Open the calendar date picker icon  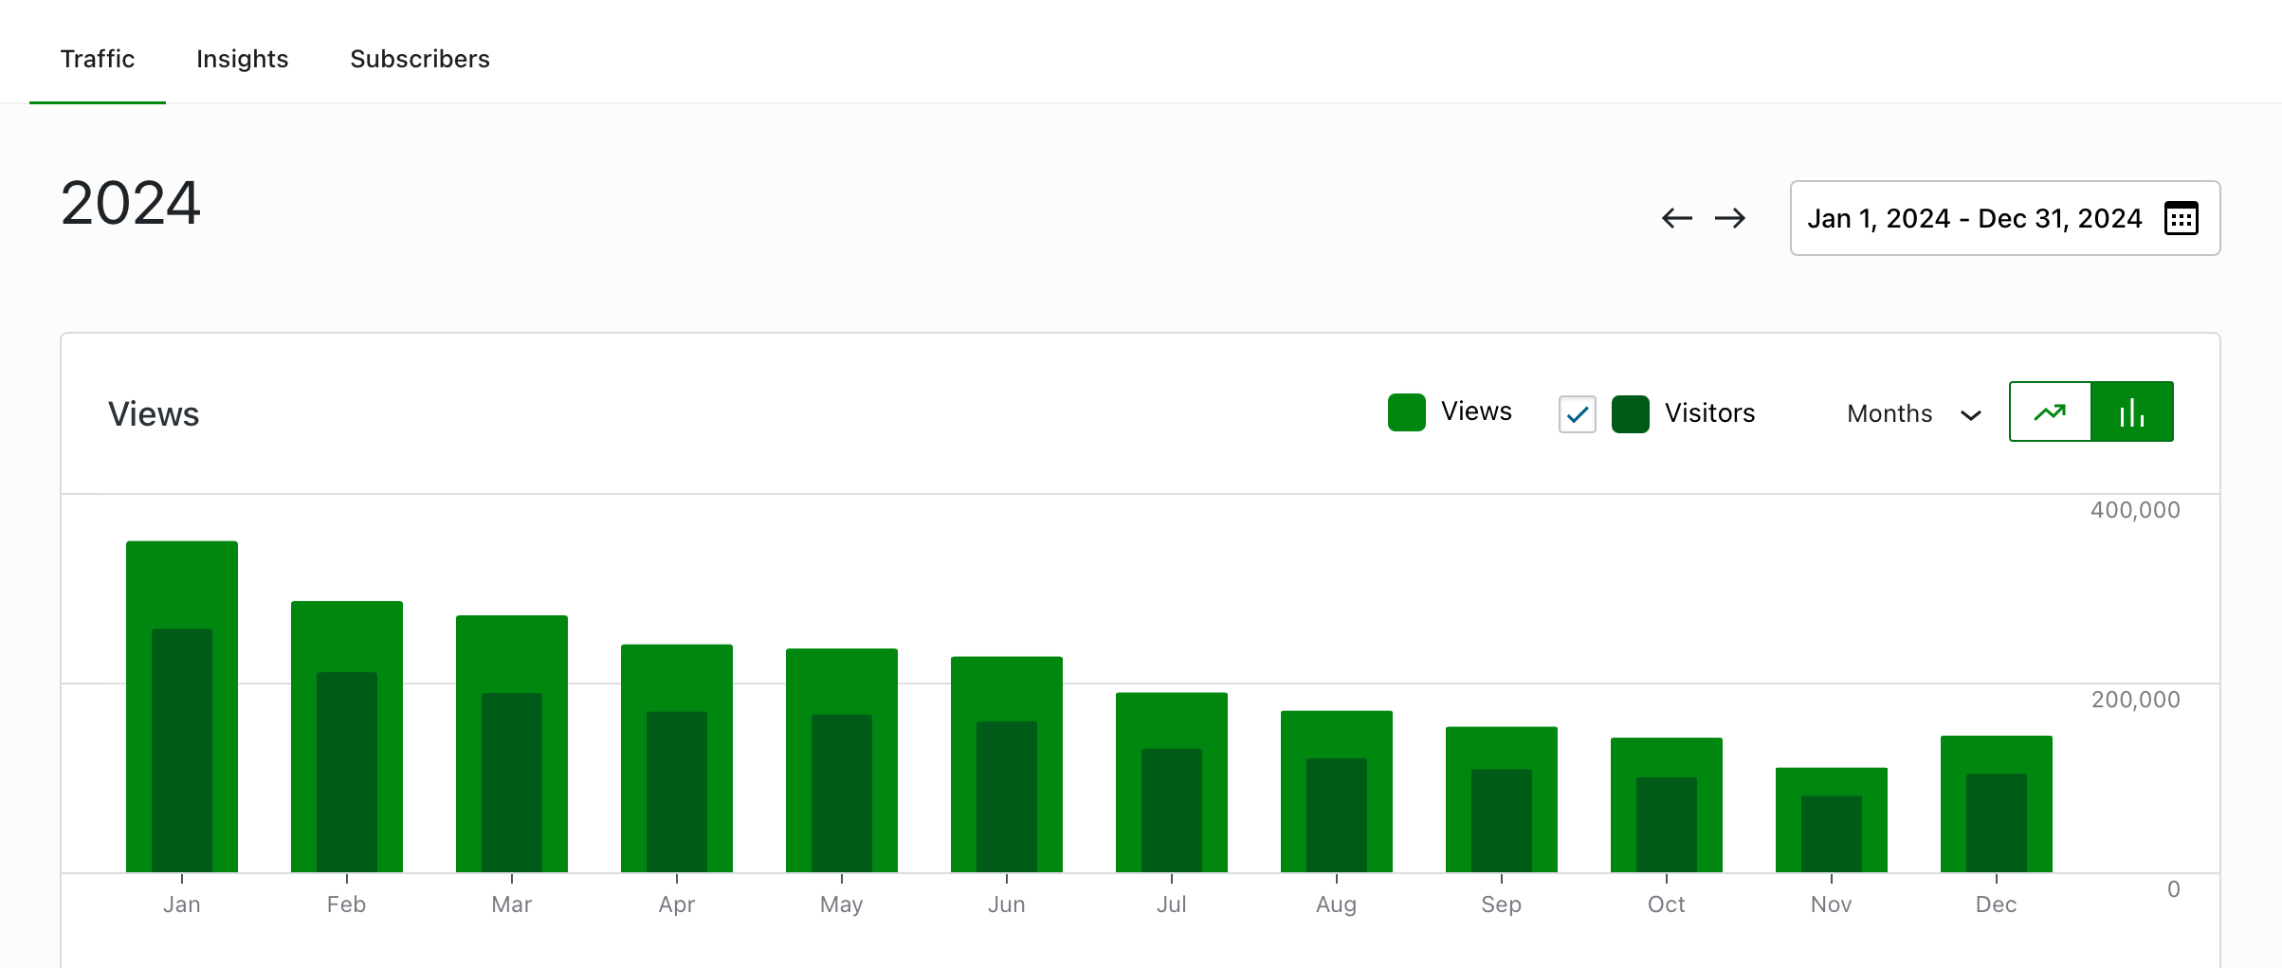(2182, 218)
